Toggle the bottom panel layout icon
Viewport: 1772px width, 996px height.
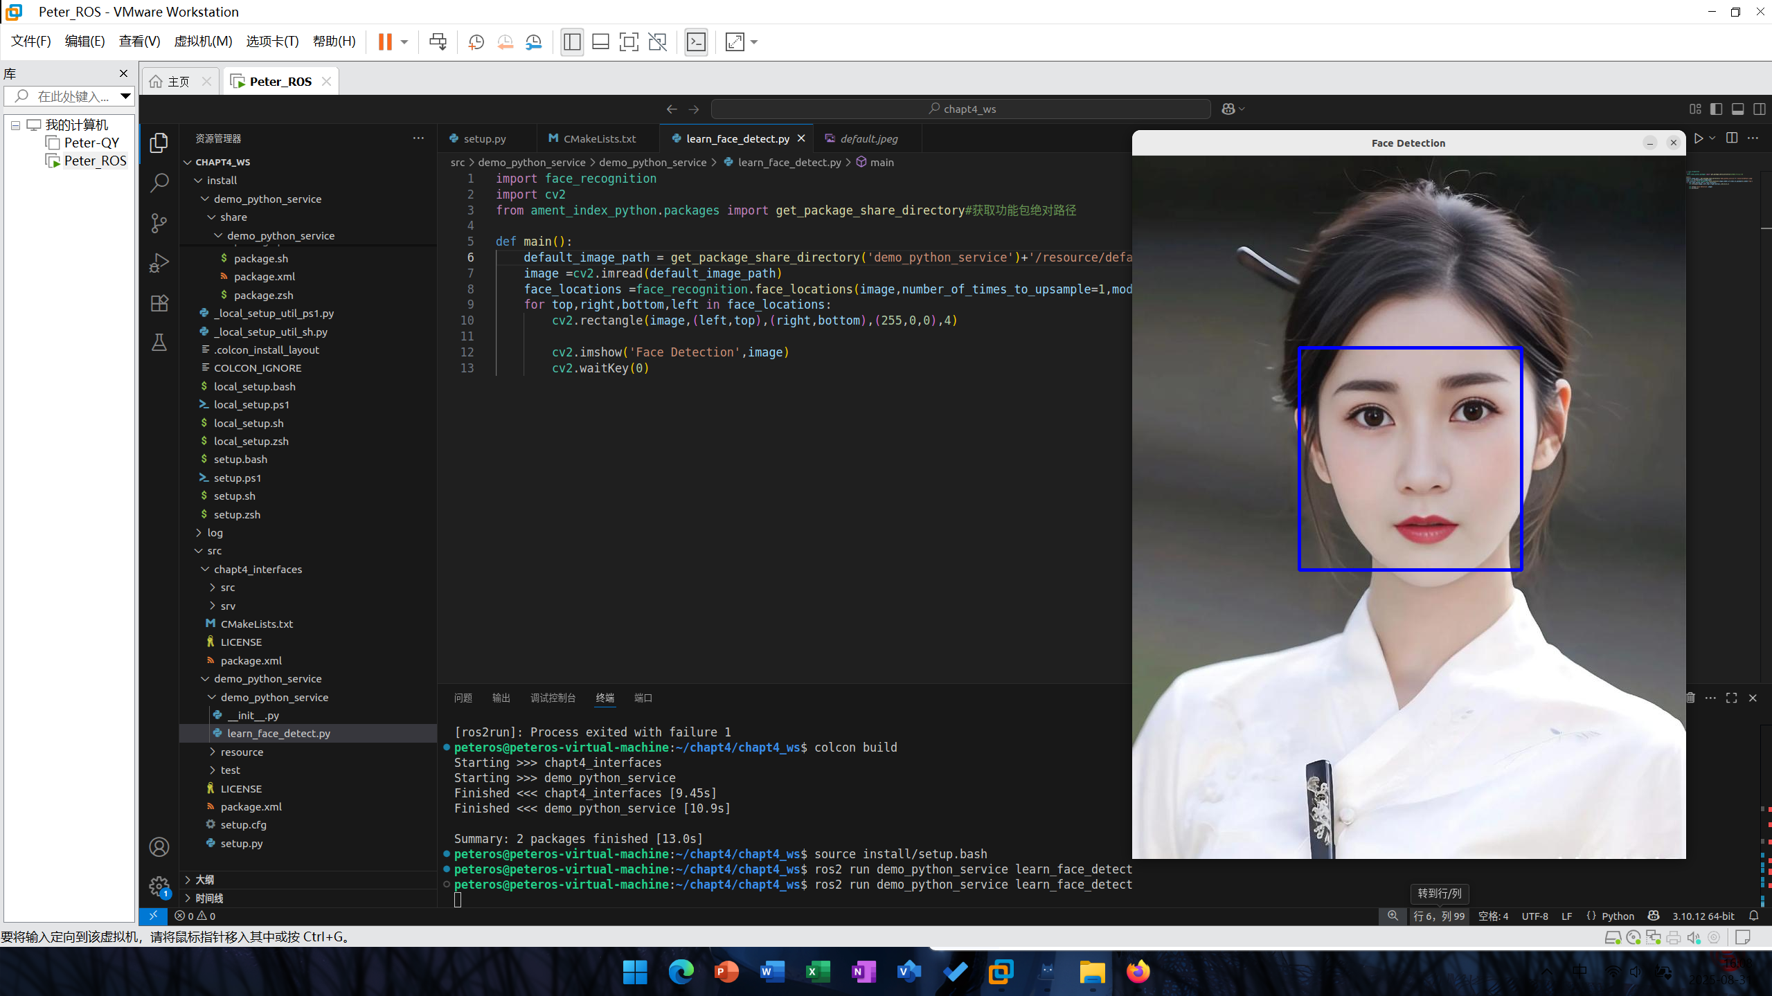point(1737,109)
